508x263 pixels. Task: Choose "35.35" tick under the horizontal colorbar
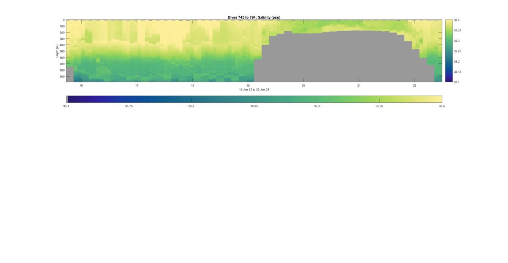[x=379, y=106]
